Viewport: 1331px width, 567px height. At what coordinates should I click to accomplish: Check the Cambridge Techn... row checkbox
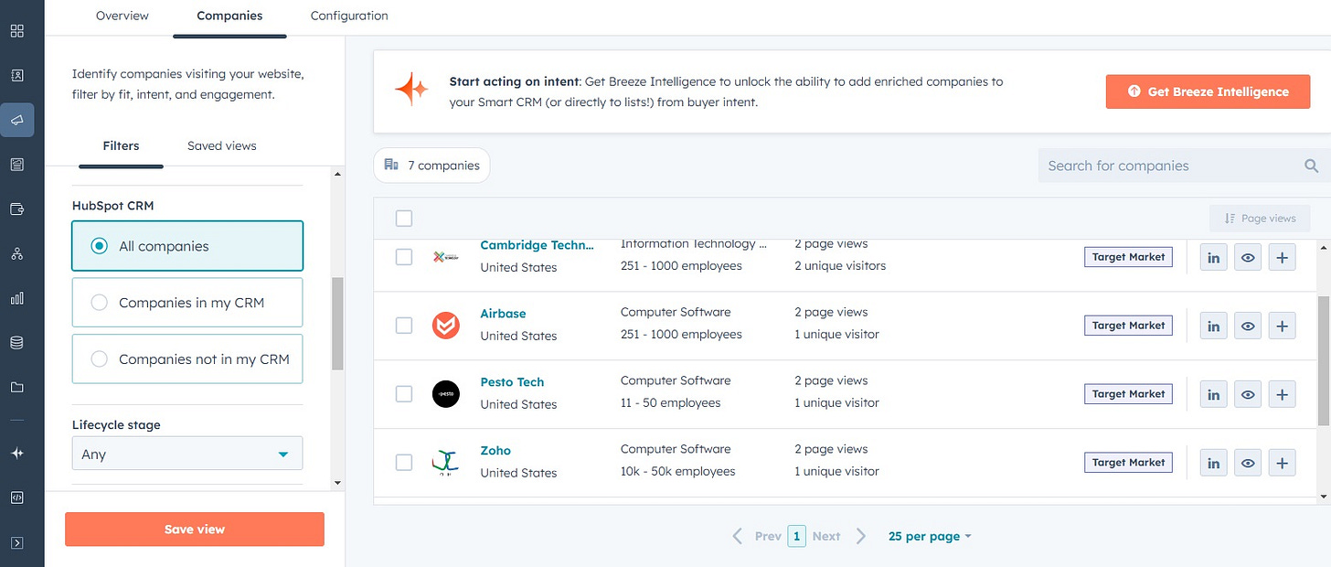(404, 257)
